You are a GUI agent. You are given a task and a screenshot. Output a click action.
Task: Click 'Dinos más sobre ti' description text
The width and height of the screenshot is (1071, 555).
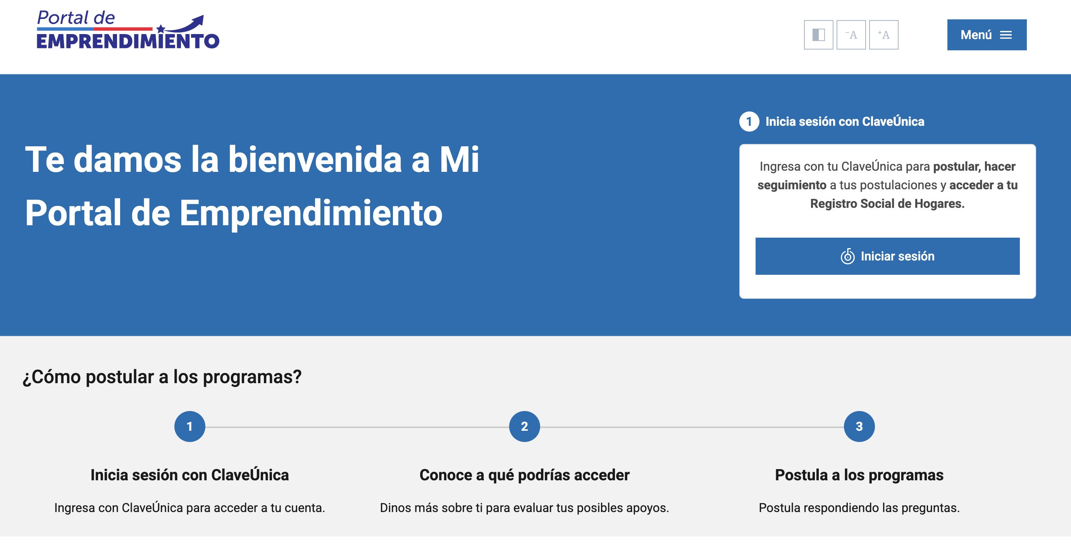point(524,508)
